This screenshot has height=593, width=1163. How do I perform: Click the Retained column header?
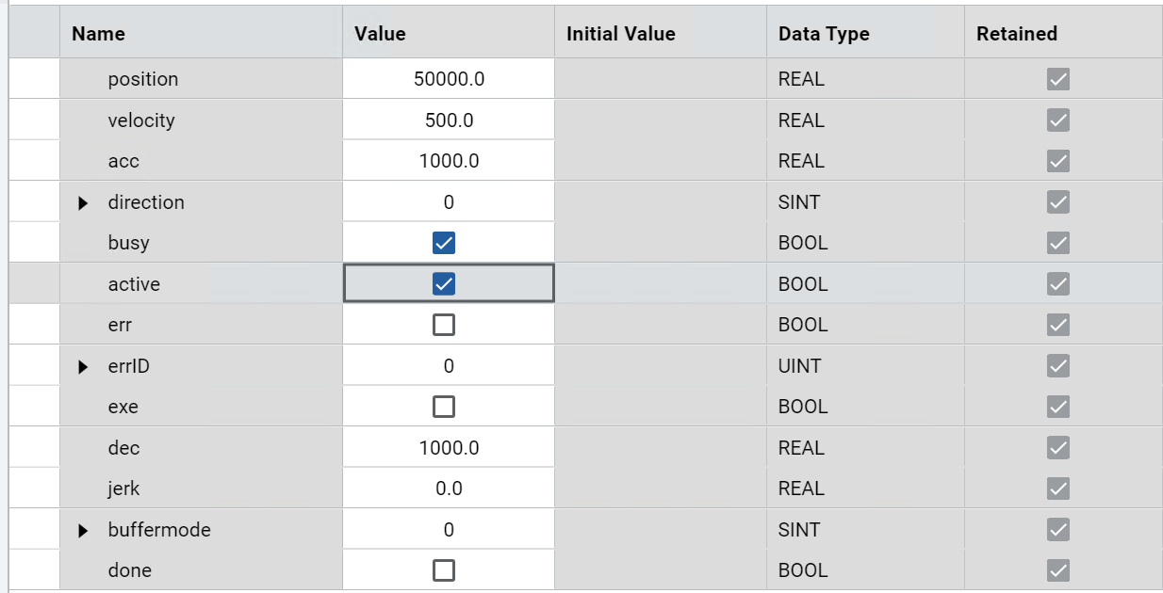click(x=1016, y=34)
